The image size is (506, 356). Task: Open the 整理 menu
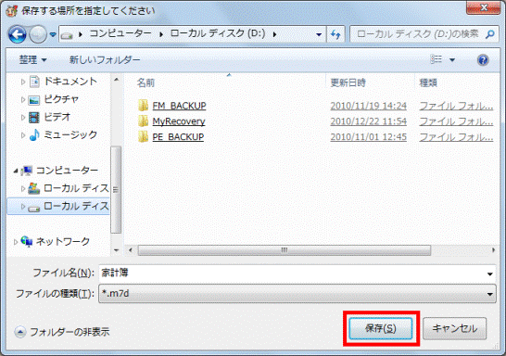pyautogui.click(x=33, y=59)
